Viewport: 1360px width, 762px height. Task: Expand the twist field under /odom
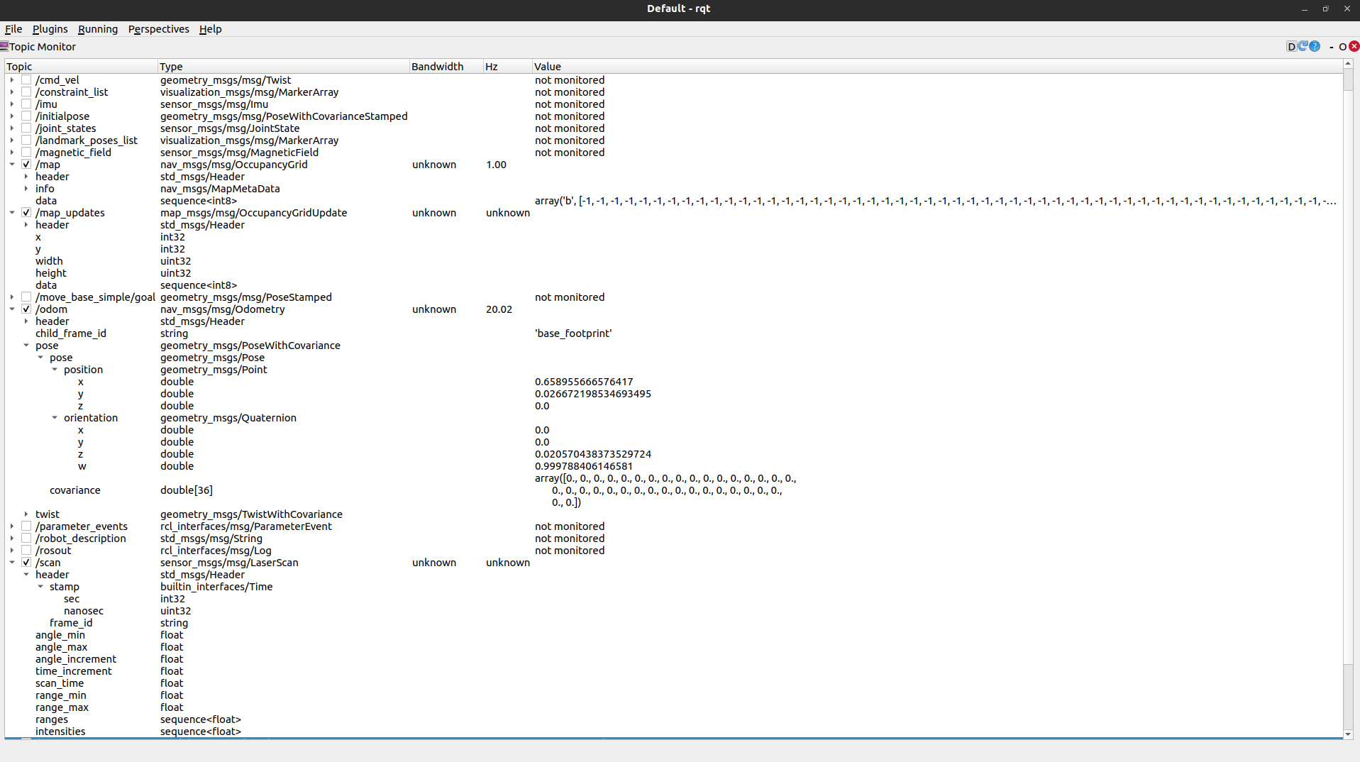pos(26,514)
